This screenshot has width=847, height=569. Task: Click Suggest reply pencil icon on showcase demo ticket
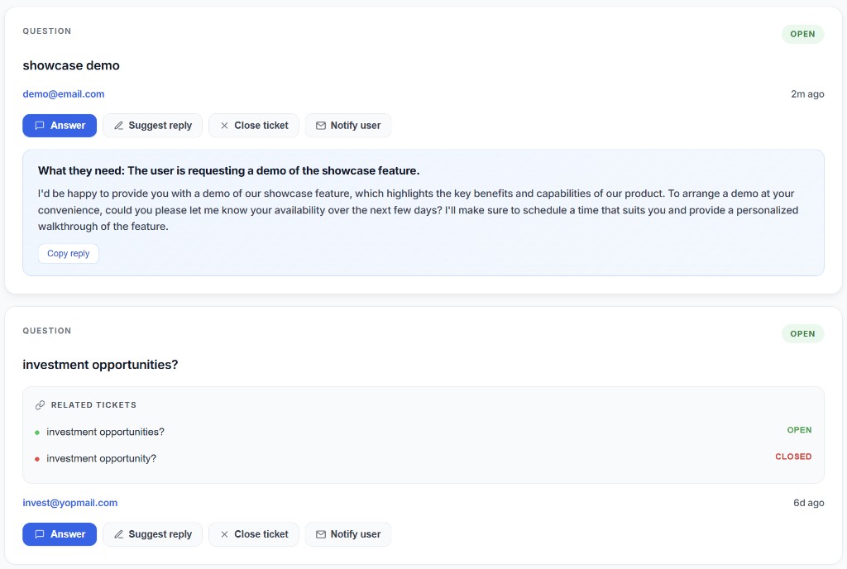point(119,126)
